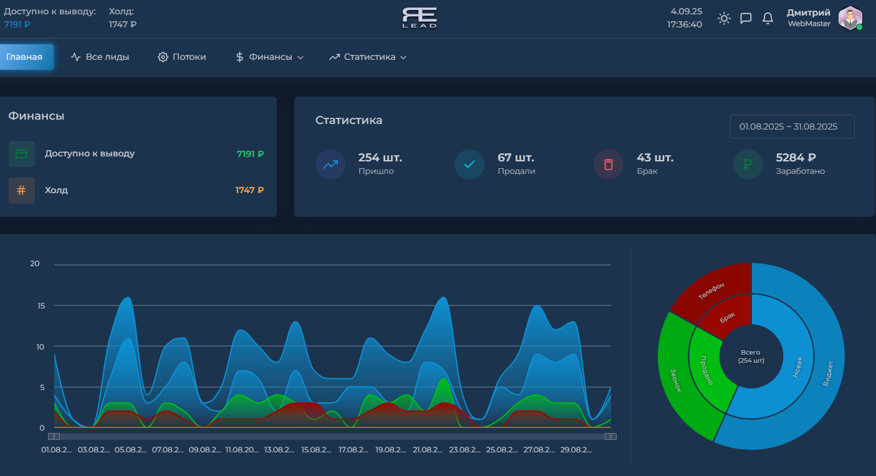Click the red trash icon near Брак

coord(609,164)
